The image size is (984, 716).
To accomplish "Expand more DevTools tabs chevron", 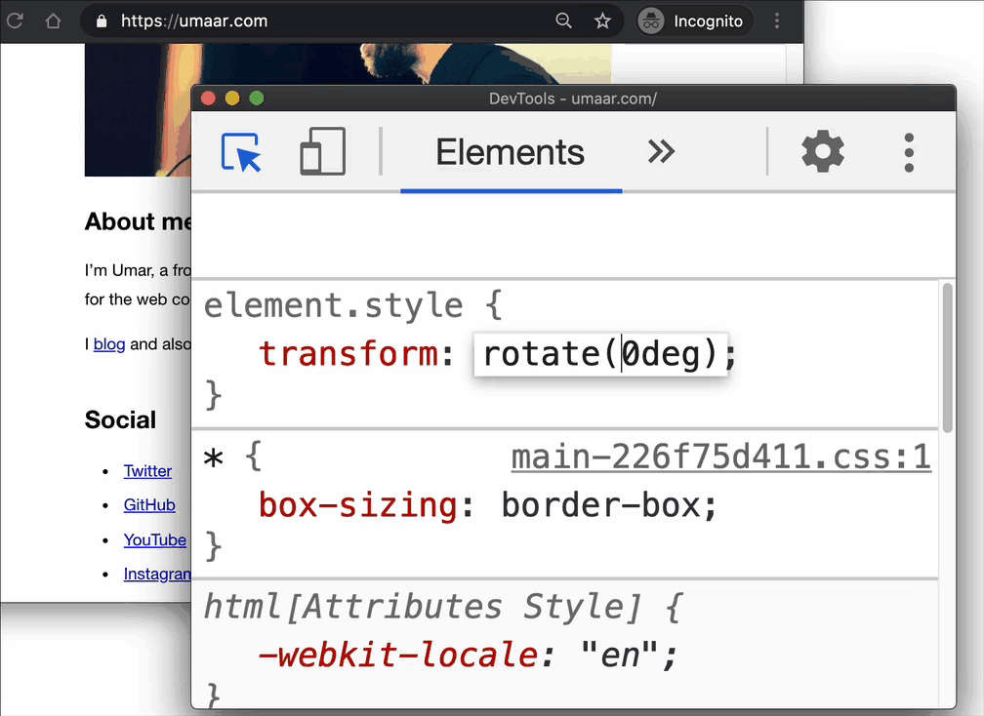I will point(661,152).
